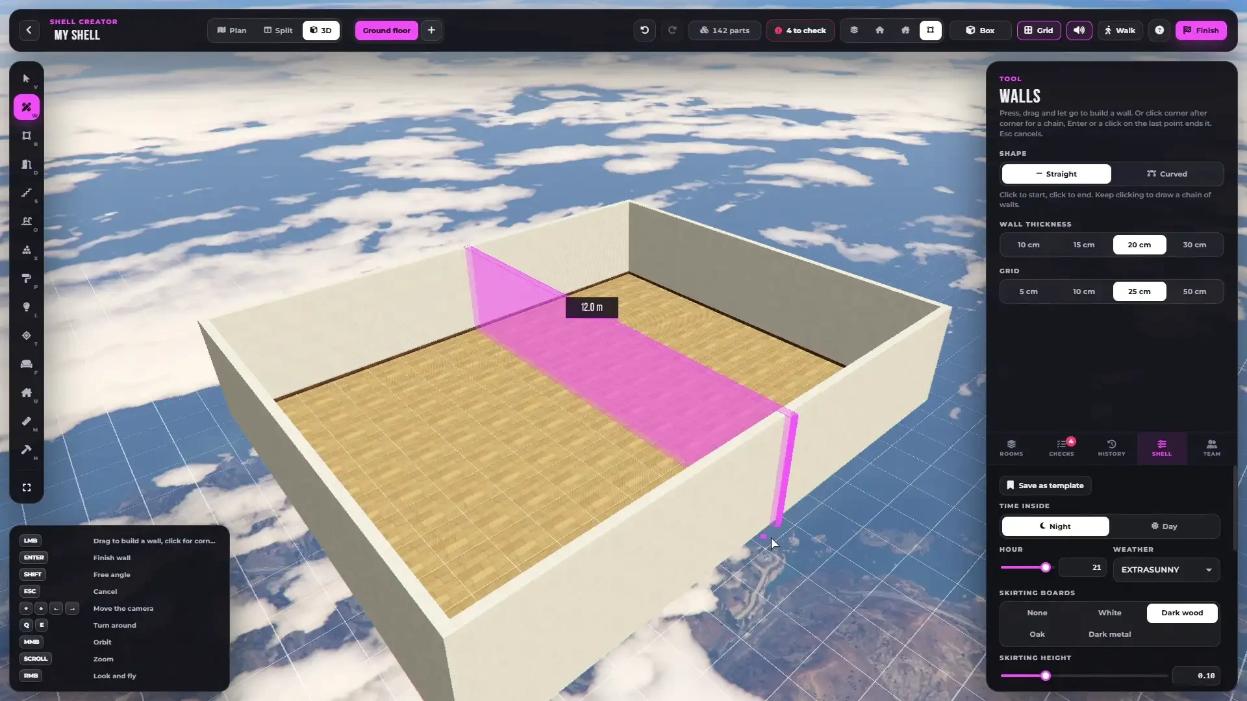Set wall thickness to 10 cm
Viewport: 1247px width, 701px height.
1028,245
